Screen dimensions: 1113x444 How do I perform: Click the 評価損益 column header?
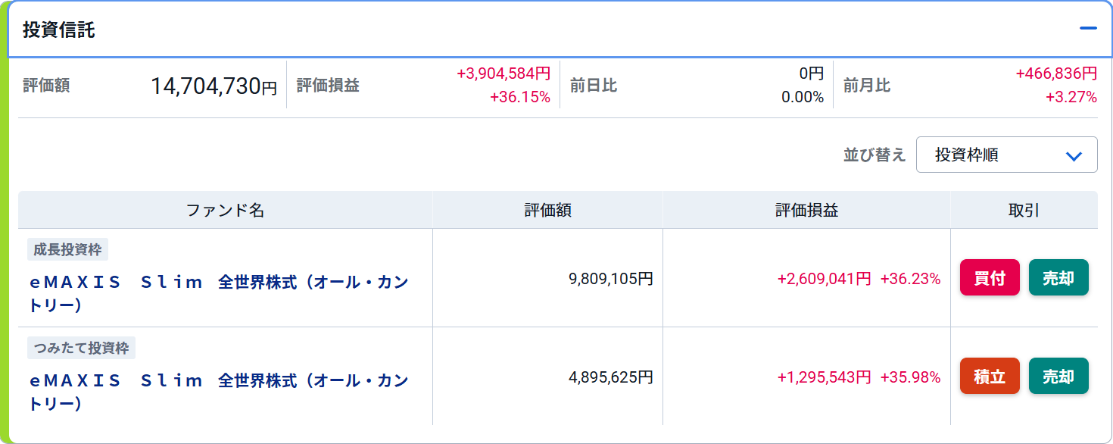pyautogui.click(x=807, y=210)
